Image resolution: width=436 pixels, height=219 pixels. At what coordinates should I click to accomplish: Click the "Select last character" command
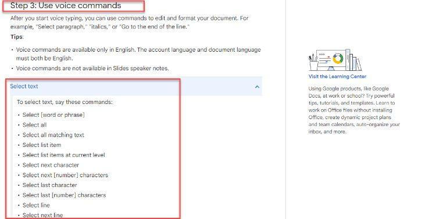point(50,185)
